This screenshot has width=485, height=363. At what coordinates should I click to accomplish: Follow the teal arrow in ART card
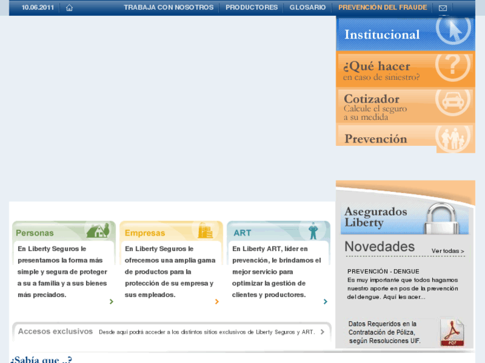click(326, 302)
